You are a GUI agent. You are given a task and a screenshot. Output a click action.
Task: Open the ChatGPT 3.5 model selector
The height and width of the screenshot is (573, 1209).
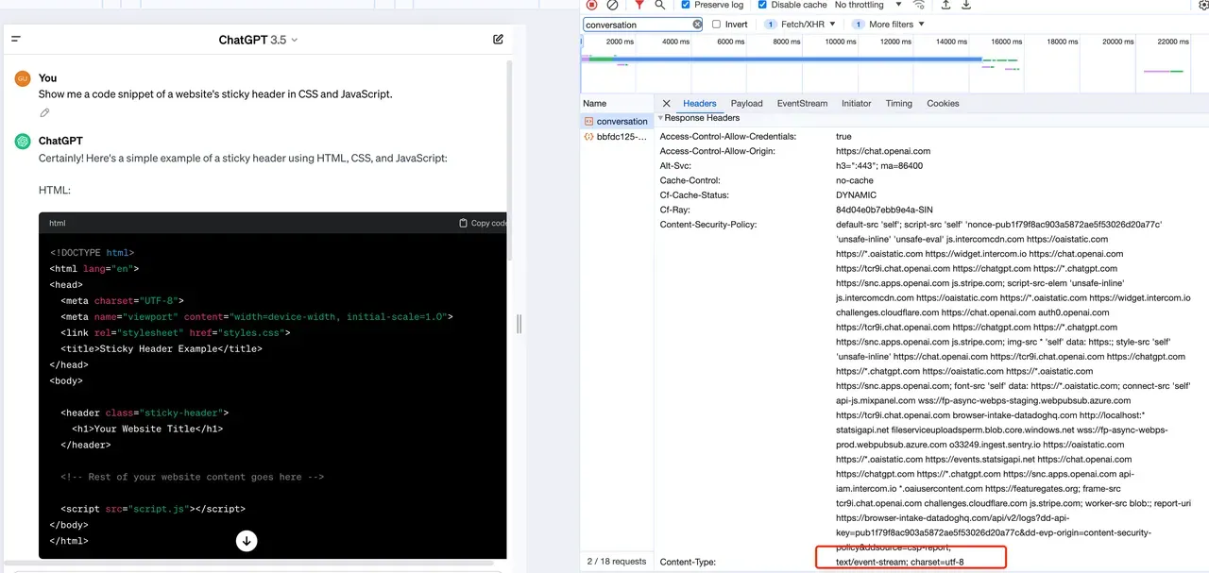point(258,40)
